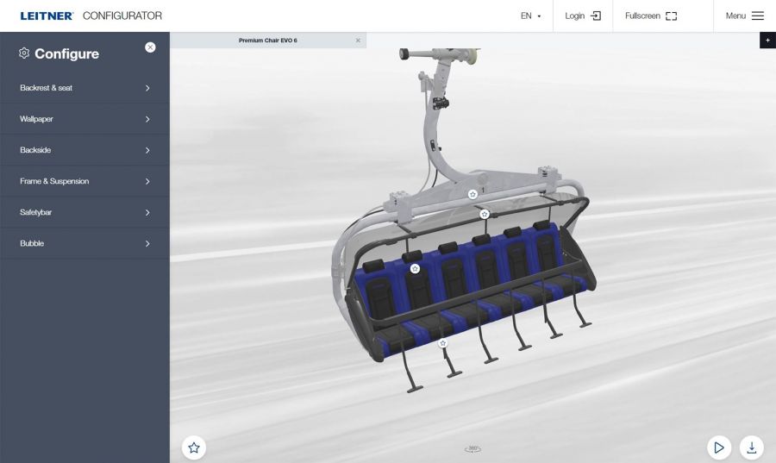The image size is (776, 463).
Task: Click the Login button
Action: [x=583, y=16]
